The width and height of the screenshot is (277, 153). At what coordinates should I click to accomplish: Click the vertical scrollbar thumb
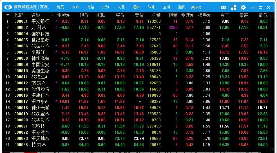click(272, 22)
